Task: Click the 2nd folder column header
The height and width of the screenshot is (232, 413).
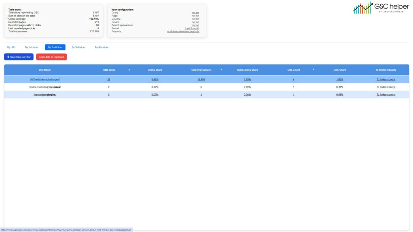Action: 45,70
